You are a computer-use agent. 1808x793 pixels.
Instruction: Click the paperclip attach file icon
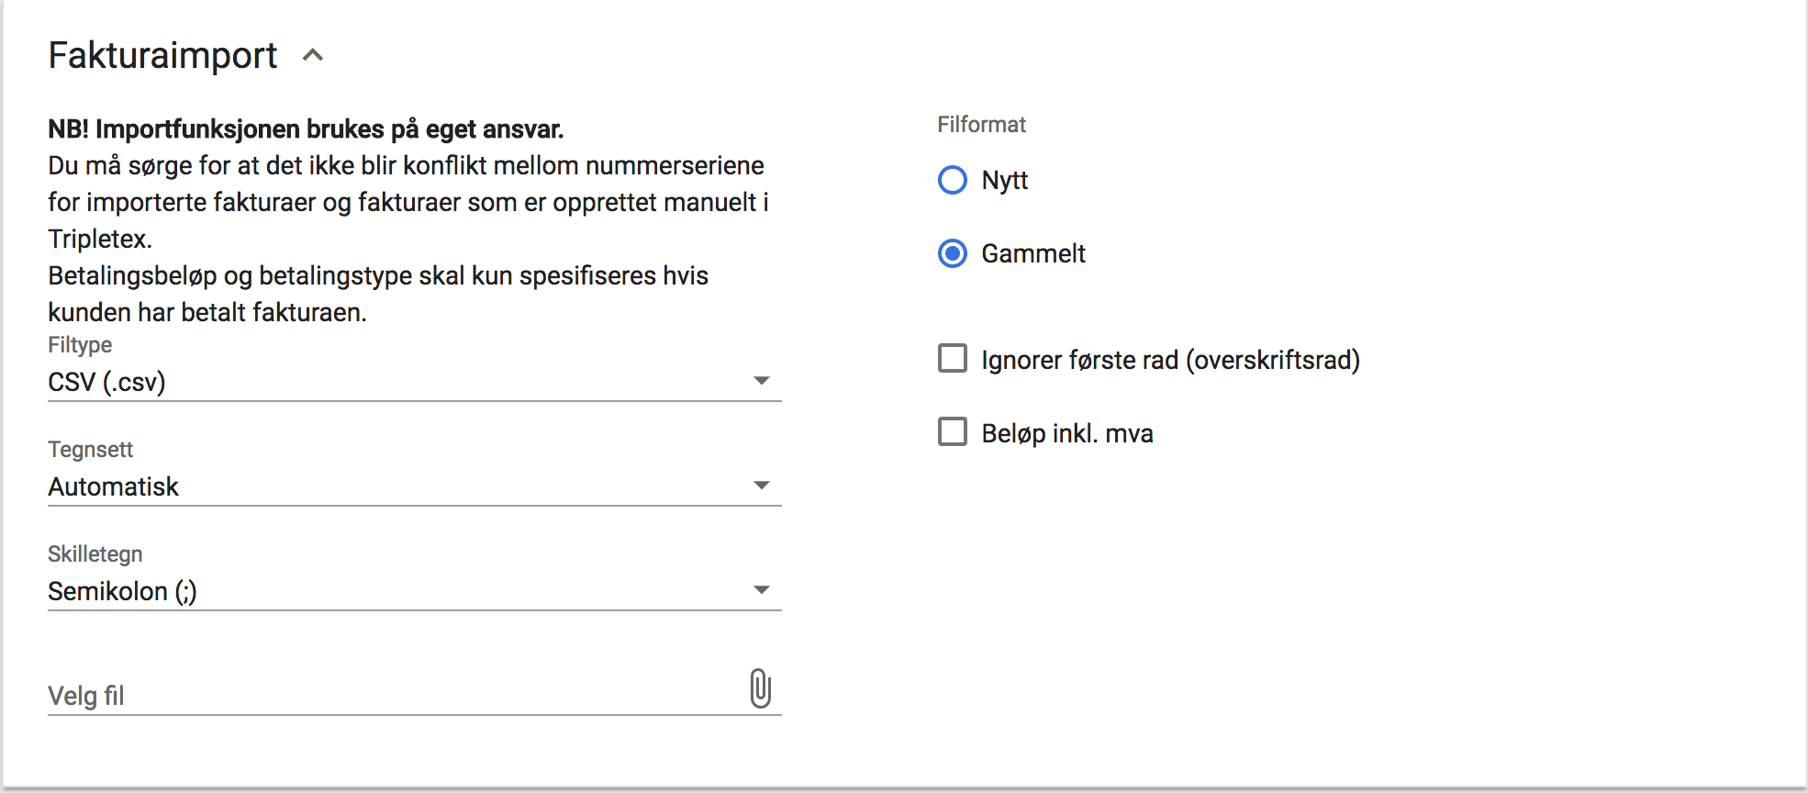pos(760,688)
